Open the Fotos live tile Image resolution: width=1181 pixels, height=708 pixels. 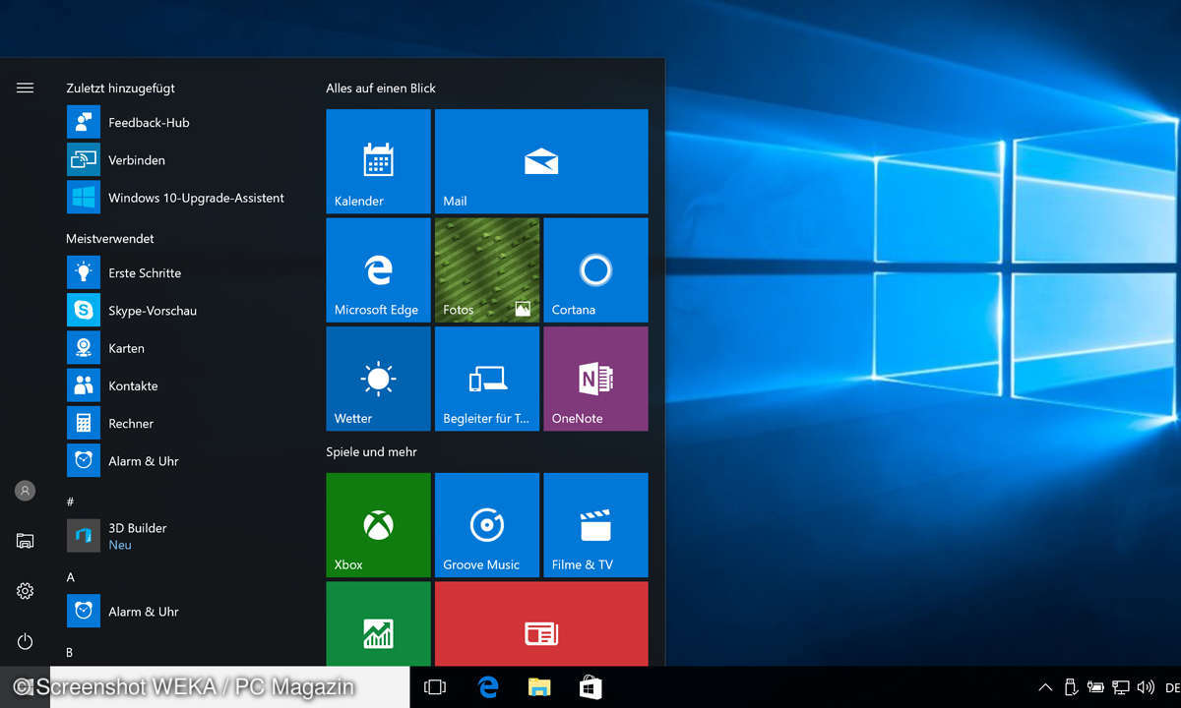coord(487,270)
